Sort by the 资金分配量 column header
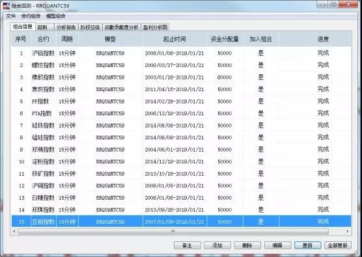The image size is (362, 257). click(x=225, y=39)
